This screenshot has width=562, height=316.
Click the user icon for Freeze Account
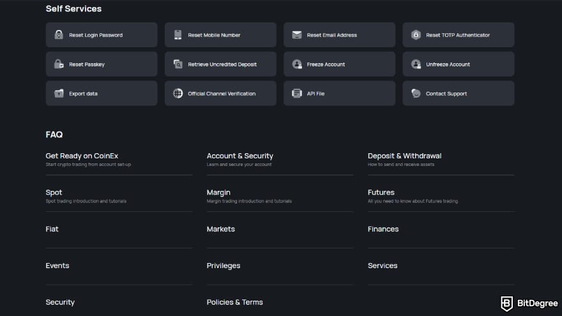[297, 64]
